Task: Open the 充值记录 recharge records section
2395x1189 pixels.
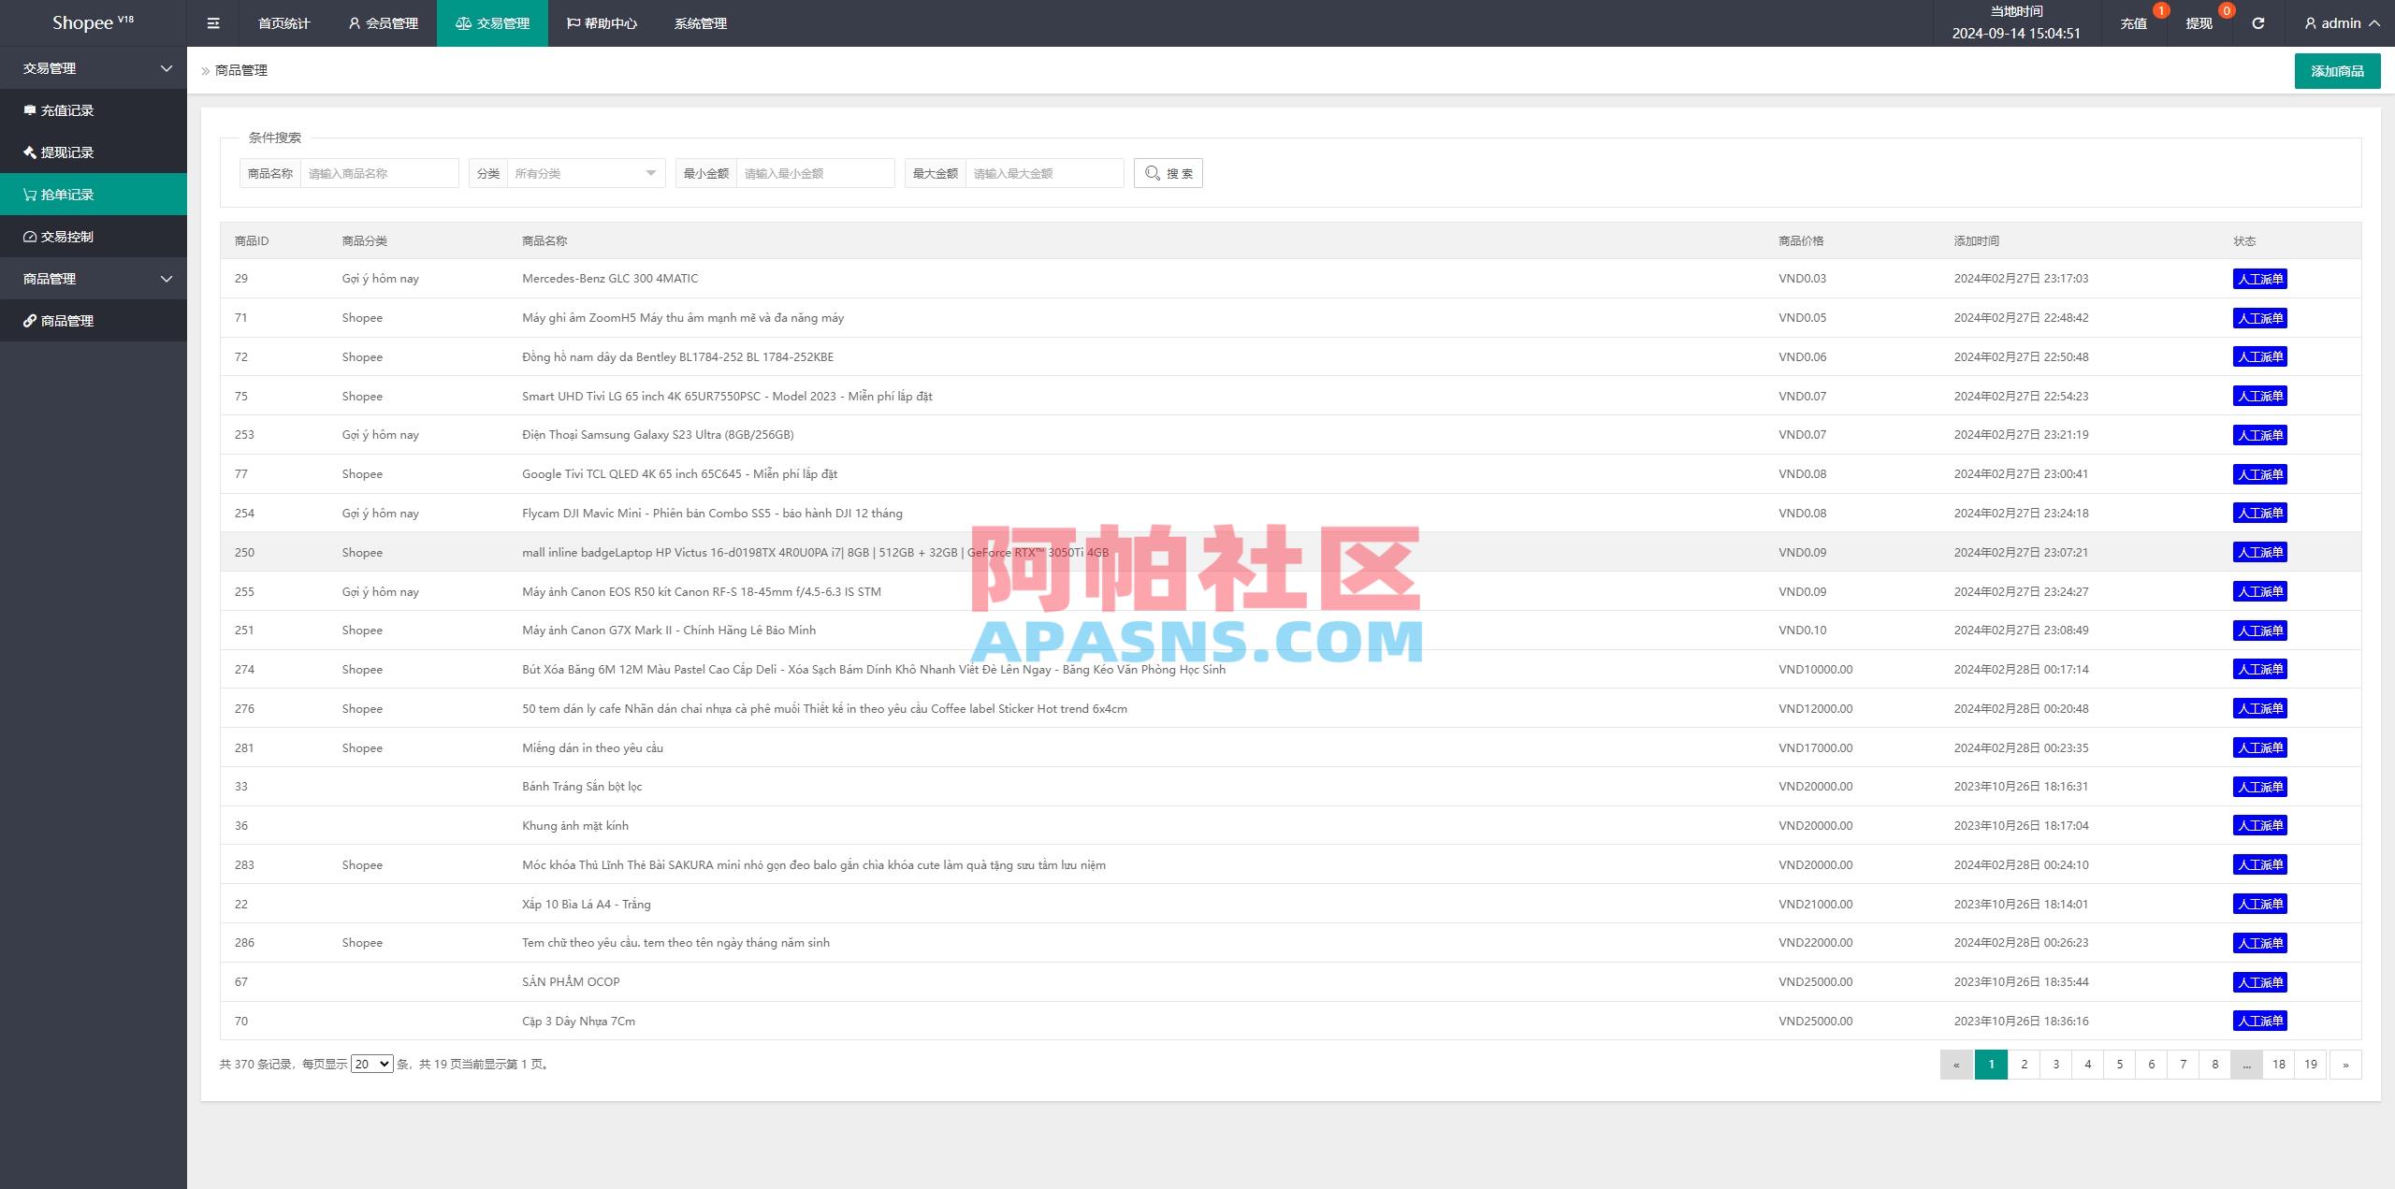Action: tap(65, 109)
